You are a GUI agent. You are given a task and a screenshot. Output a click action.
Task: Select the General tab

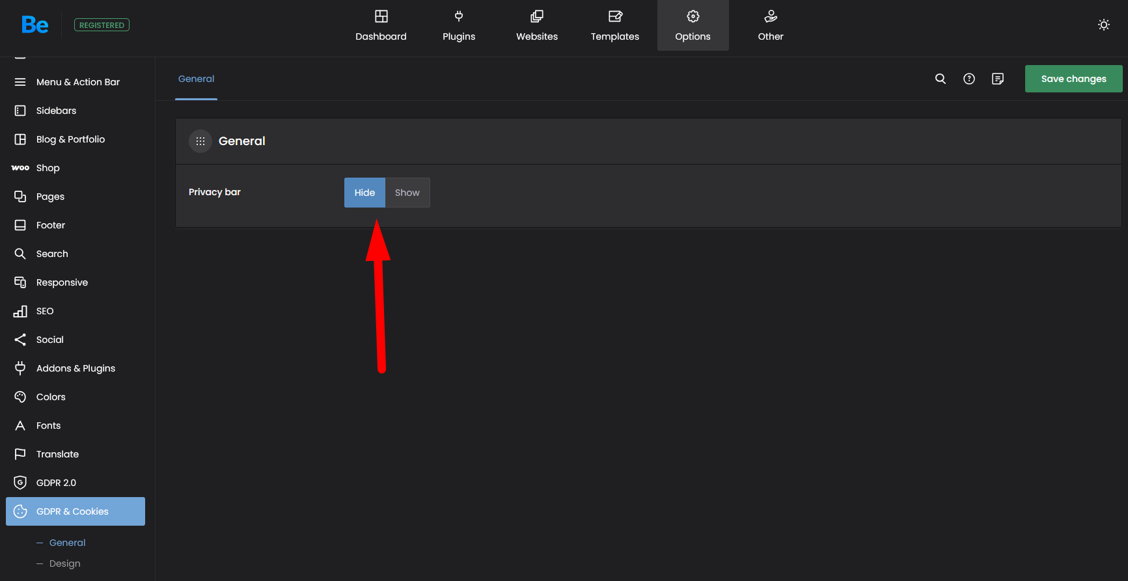196,79
